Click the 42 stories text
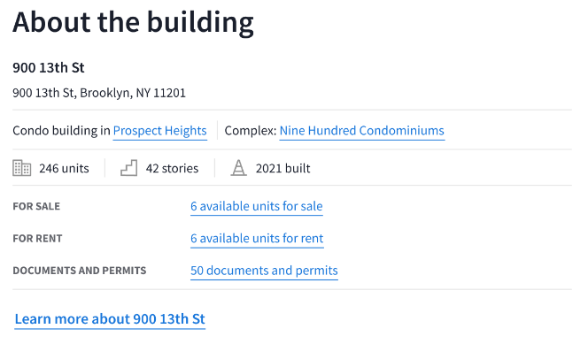Viewport: 588px width, 344px height. 172,168
